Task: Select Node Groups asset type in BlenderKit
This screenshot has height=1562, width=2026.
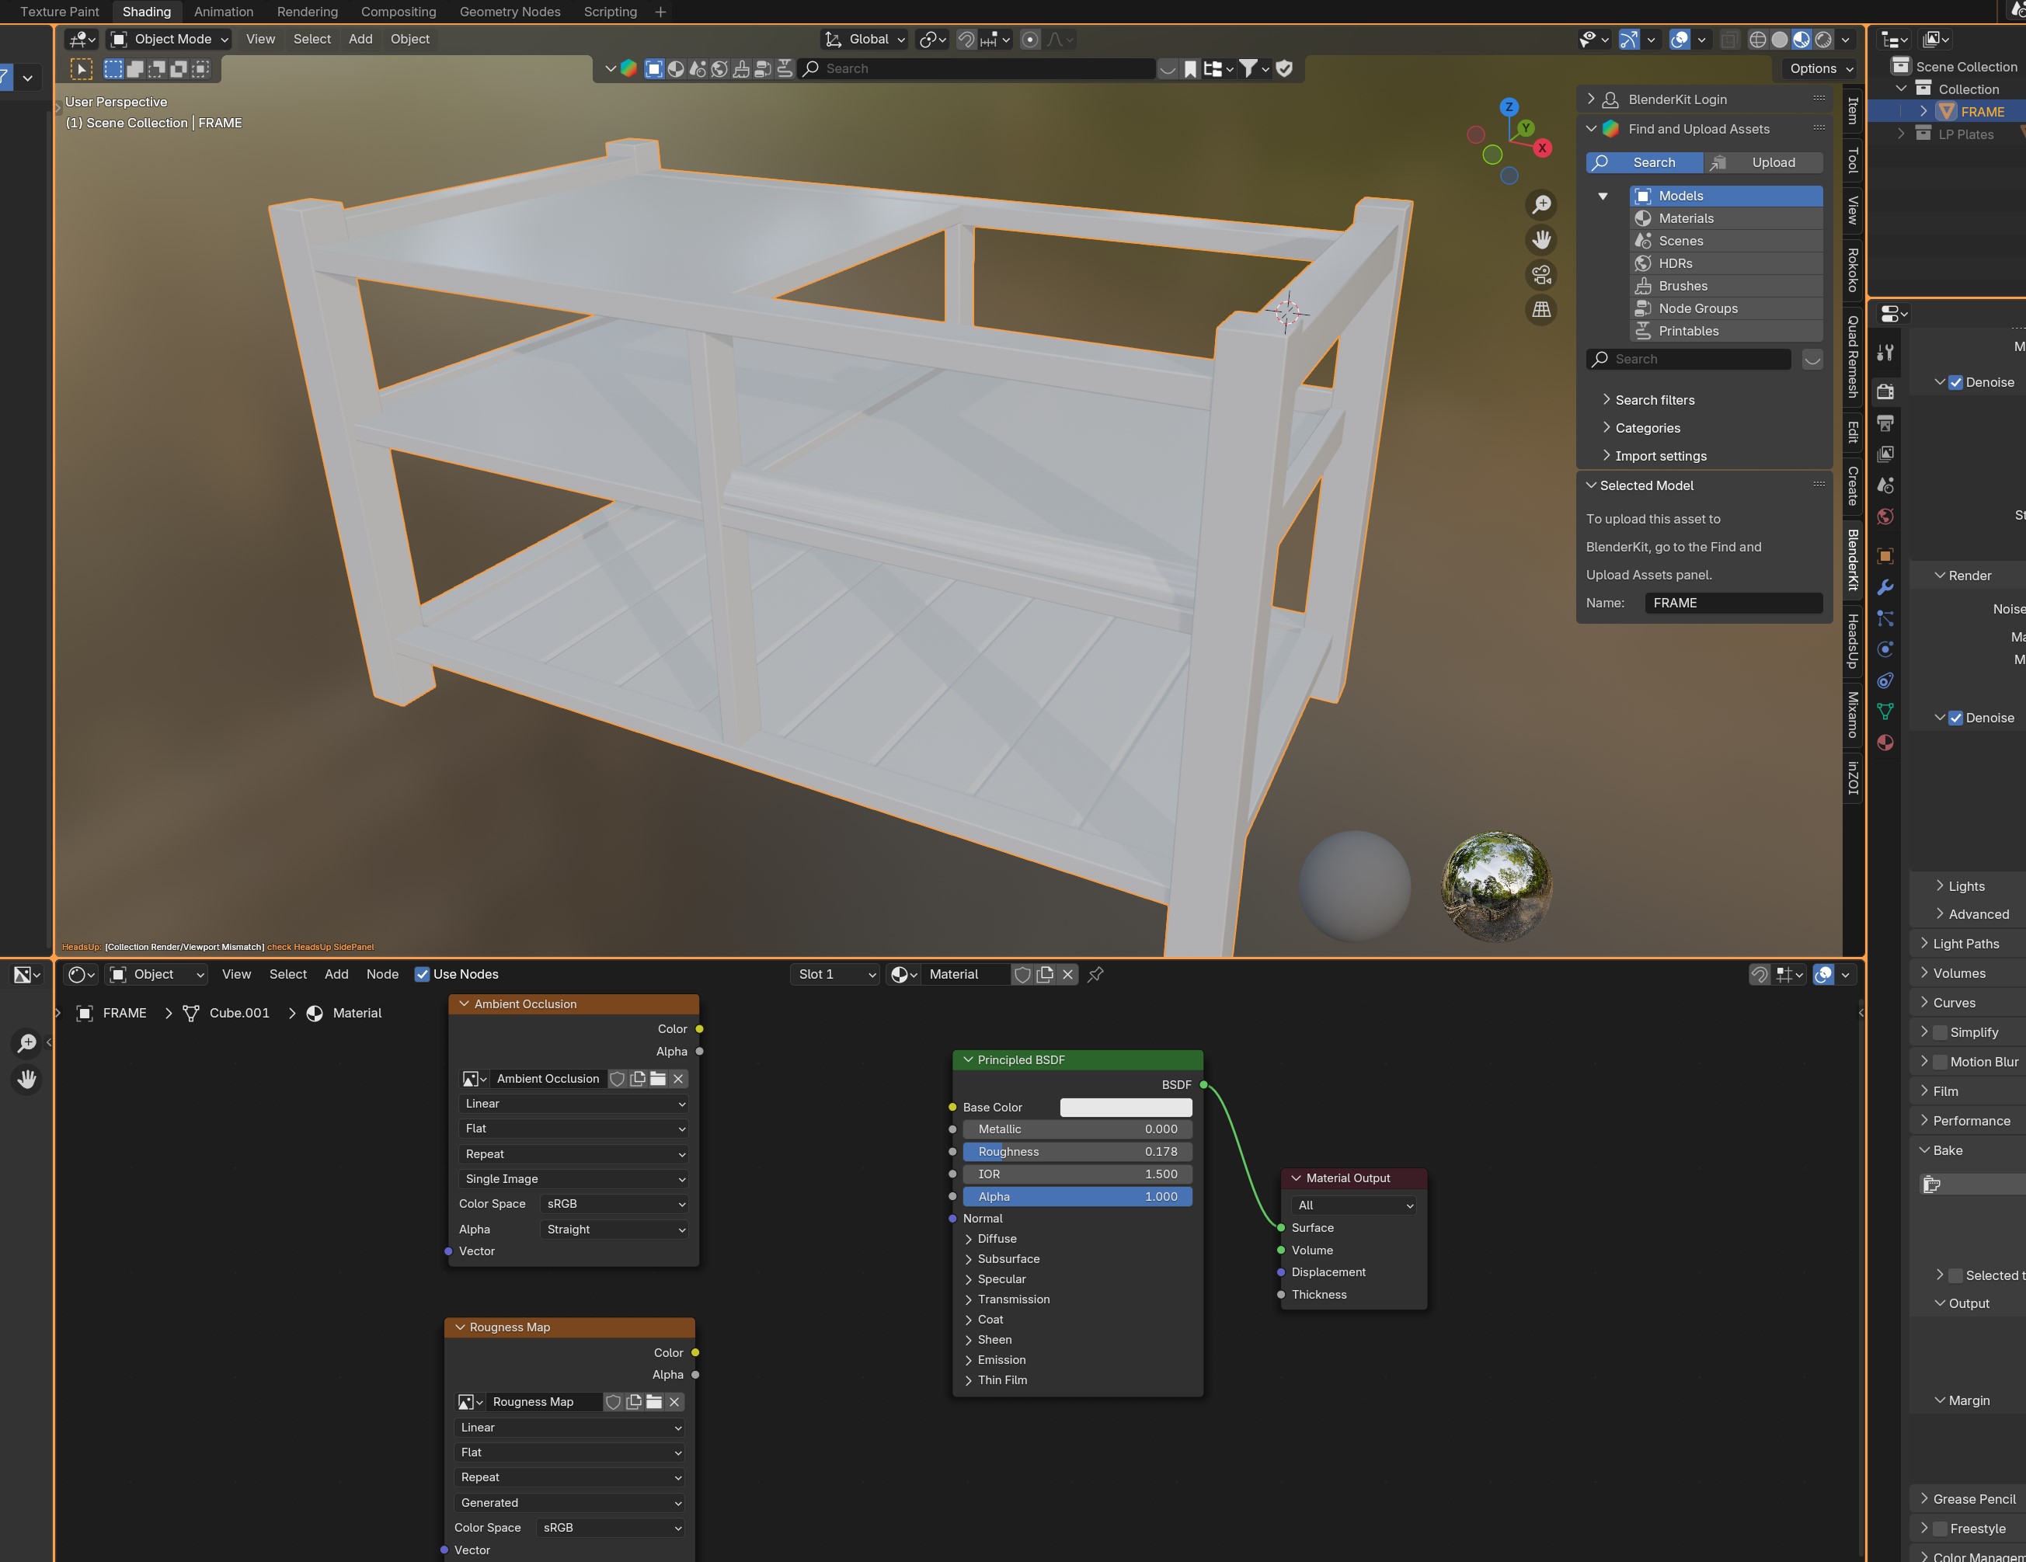Action: [x=1726, y=308]
